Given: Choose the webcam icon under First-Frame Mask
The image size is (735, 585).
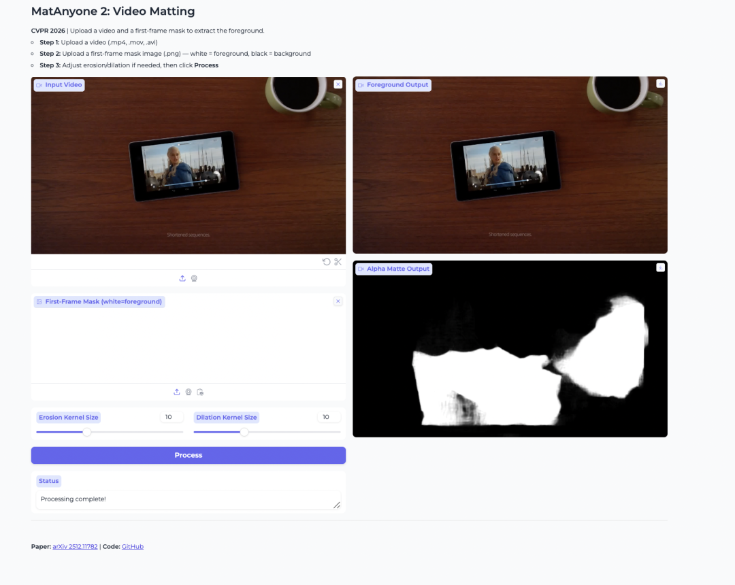Looking at the screenshot, I should coord(189,392).
